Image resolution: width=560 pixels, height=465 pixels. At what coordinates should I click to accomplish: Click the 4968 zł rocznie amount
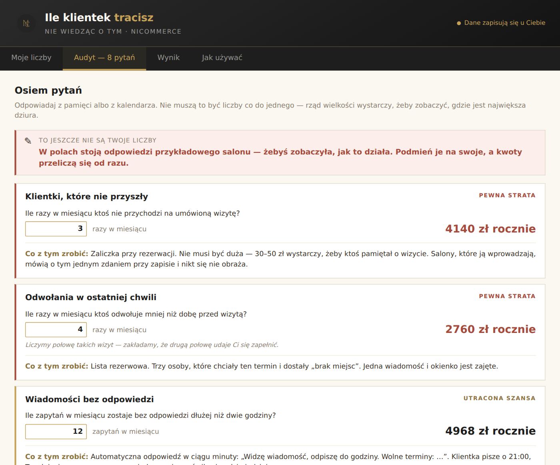tap(490, 431)
